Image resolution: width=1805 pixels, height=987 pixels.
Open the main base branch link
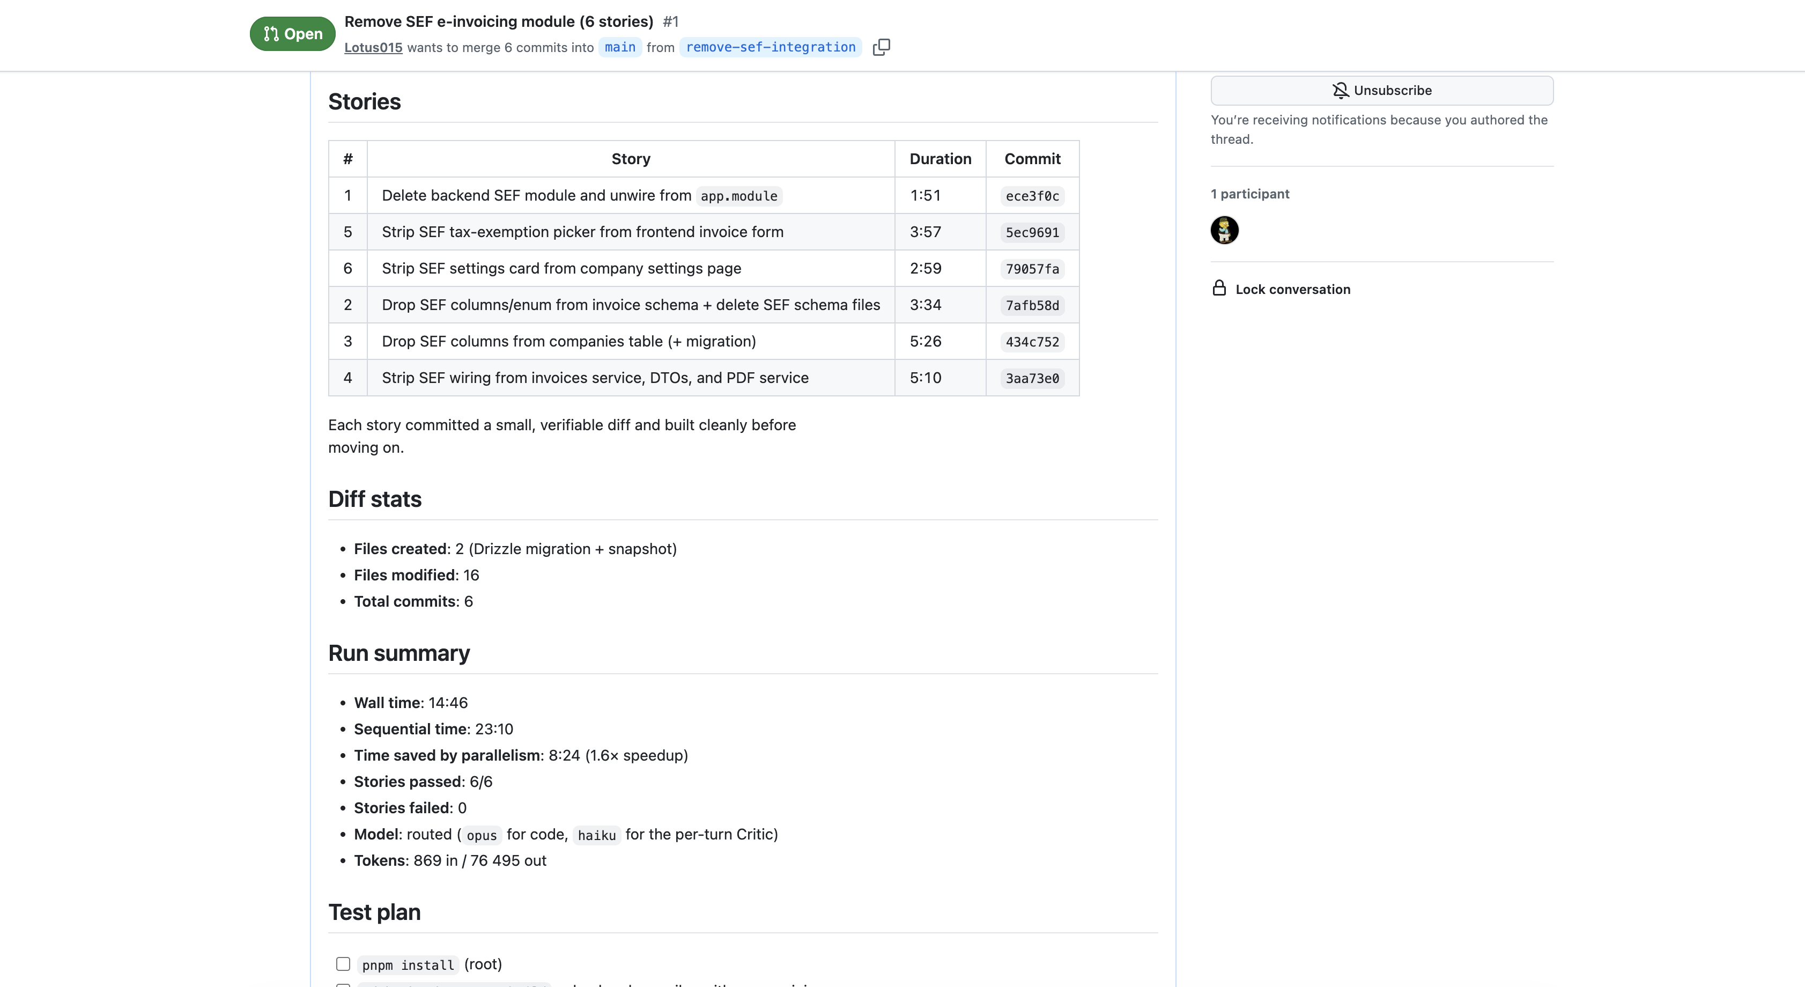[619, 47]
